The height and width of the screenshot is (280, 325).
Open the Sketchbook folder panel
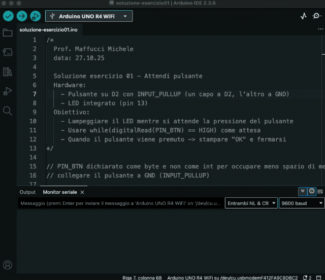[x=8, y=33]
